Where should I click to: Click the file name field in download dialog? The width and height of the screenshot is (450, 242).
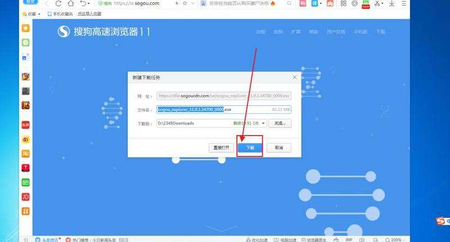(x=224, y=109)
